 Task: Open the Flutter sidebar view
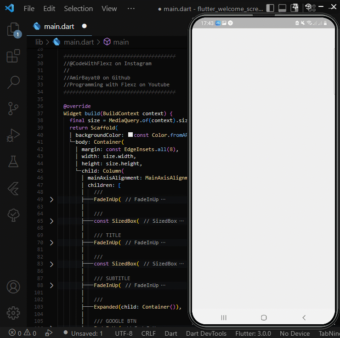click(x=13, y=188)
